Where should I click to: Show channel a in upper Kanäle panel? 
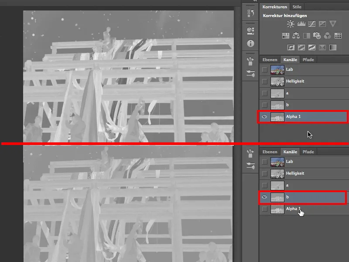265,93
